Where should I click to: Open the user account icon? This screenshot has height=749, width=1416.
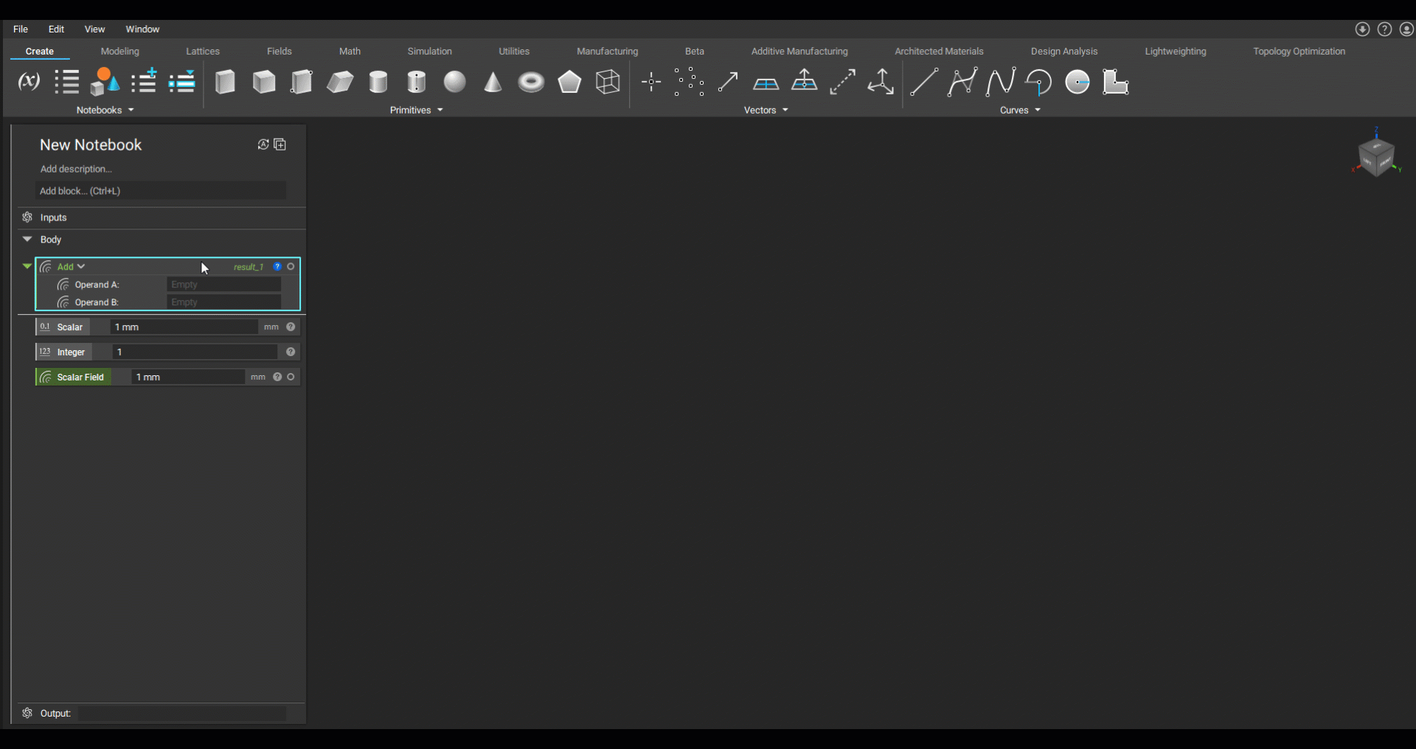(1407, 29)
